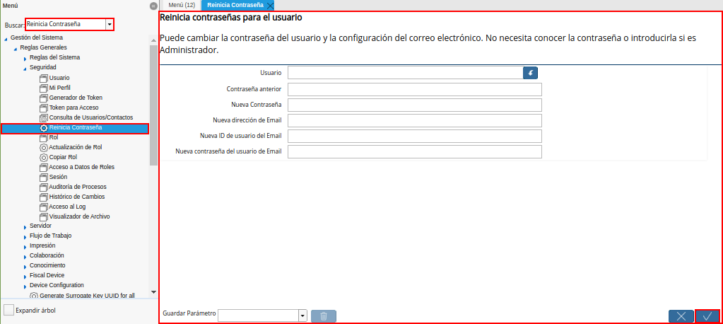
Task: Open Copiar Rol menu entry
Action: pyautogui.click(x=63, y=157)
